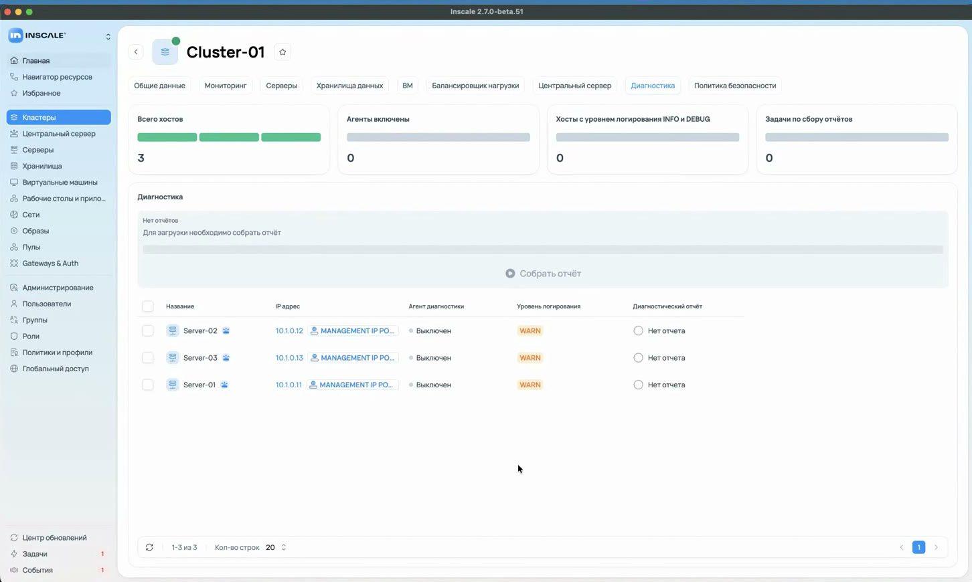Click MANAGEMENT IP PO... link for Server-03
This screenshot has height=582, width=972.
click(x=353, y=358)
